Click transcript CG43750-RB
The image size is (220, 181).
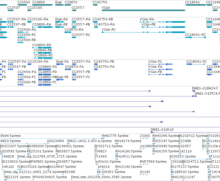coord(95,22)
